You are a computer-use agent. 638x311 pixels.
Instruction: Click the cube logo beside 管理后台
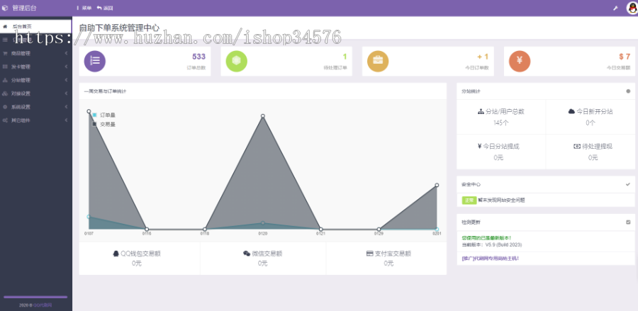tap(4, 8)
